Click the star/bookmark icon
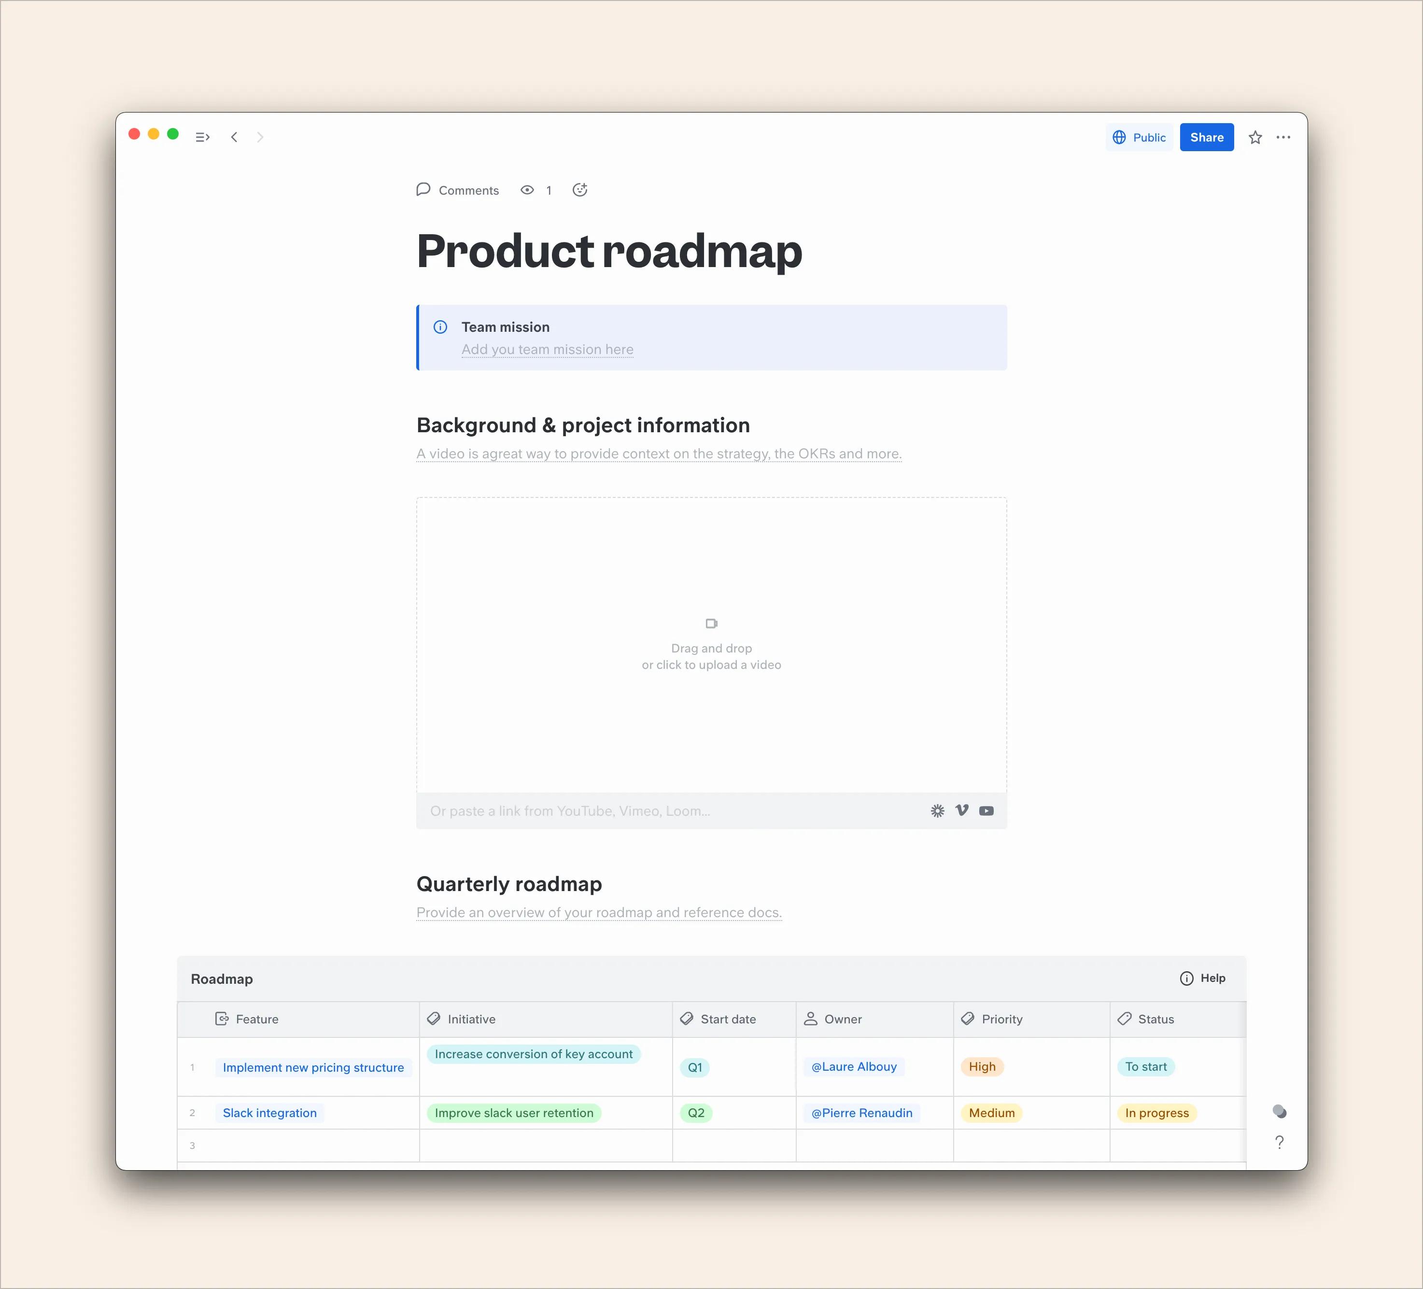Screen dimensions: 1423x1289 (1255, 136)
